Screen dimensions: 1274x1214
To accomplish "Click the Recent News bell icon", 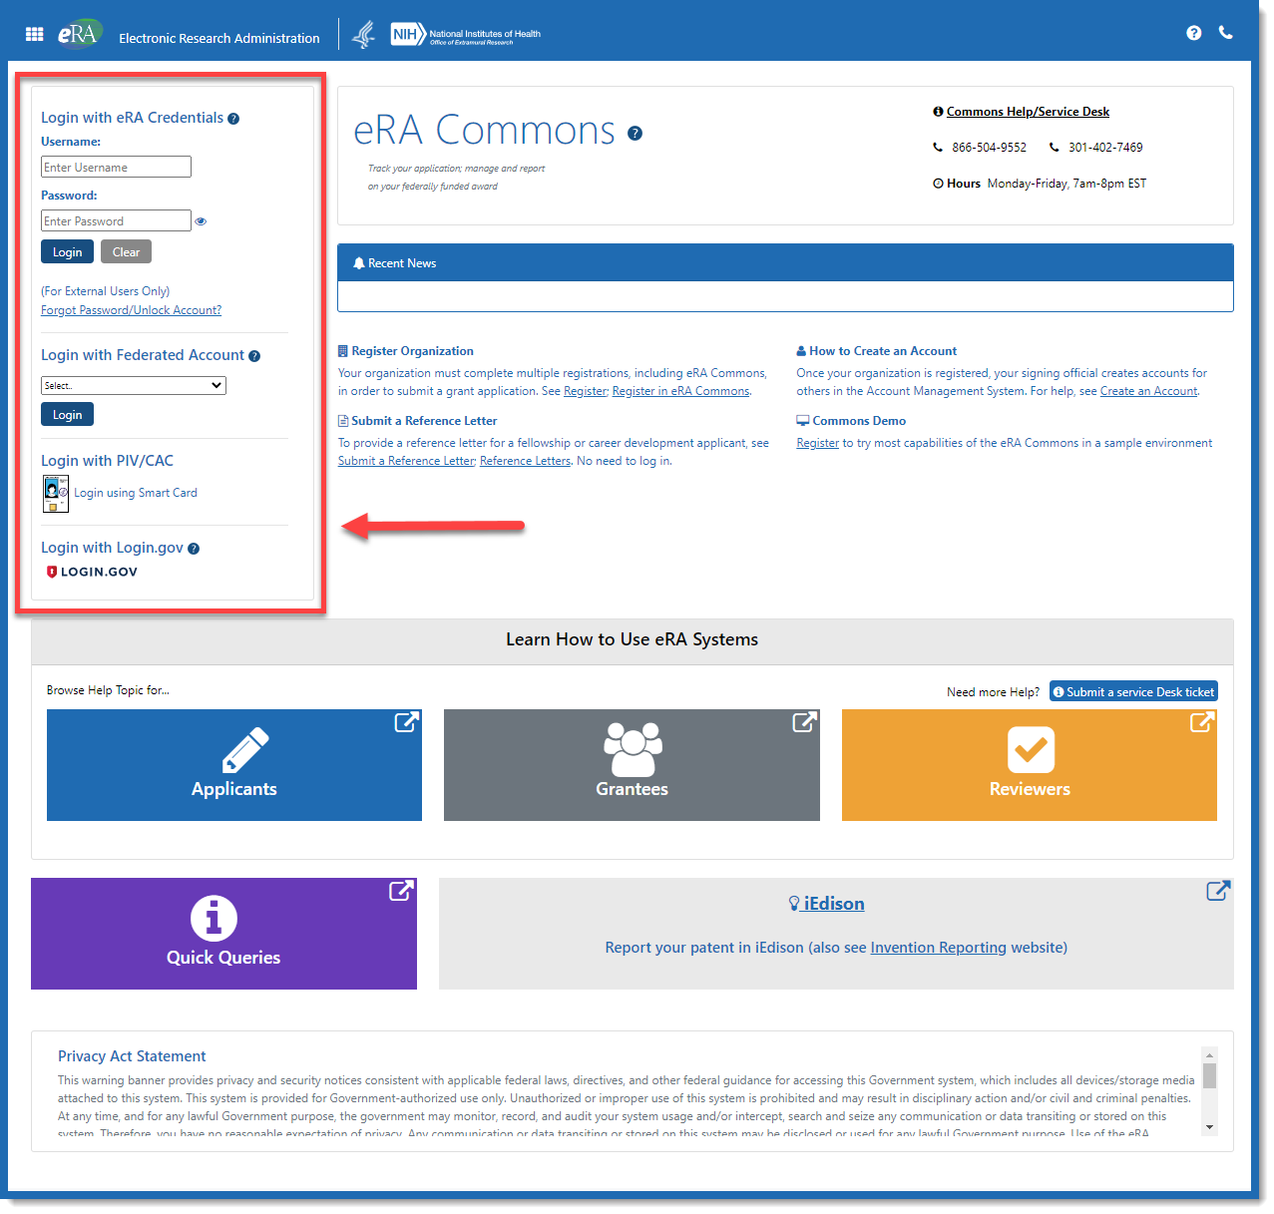I will tap(359, 263).
